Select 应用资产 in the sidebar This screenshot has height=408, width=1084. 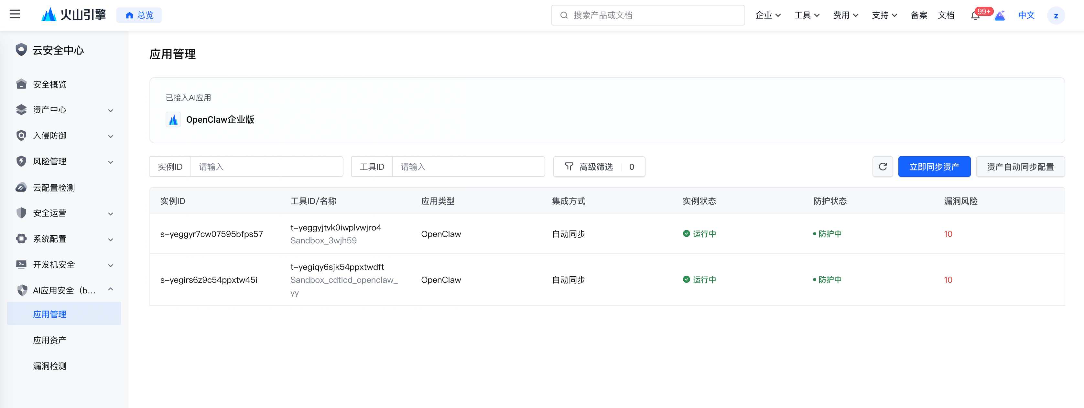(50, 340)
